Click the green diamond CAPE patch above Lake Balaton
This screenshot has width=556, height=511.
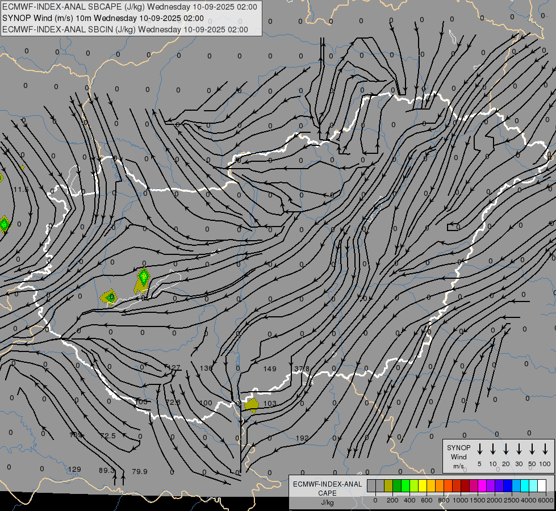click(x=143, y=277)
